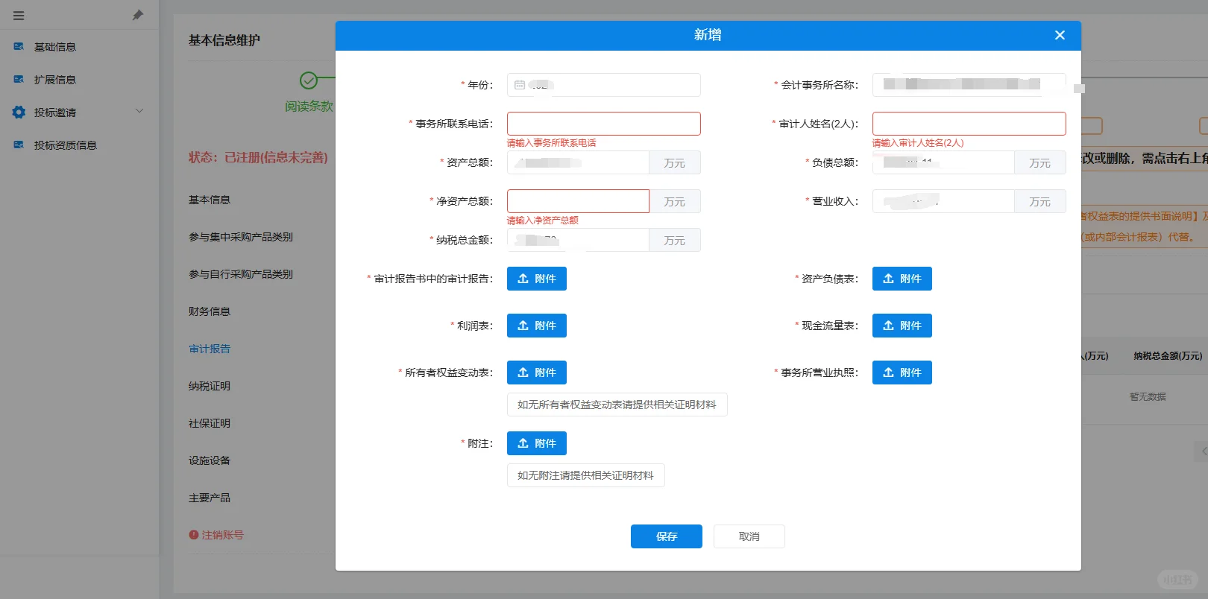Image resolution: width=1208 pixels, height=599 pixels.
Task: Click the 暂无数据 text in background table
Action: pyautogui.click(x=1148, y=397)
